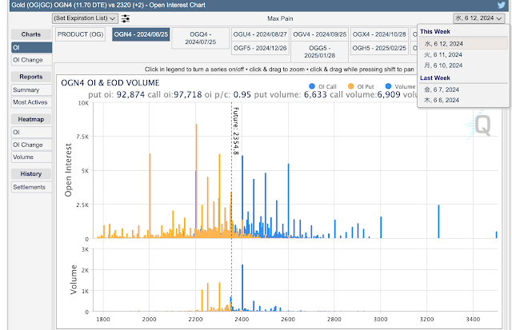Open OI Change under Charts

[32, 60]
